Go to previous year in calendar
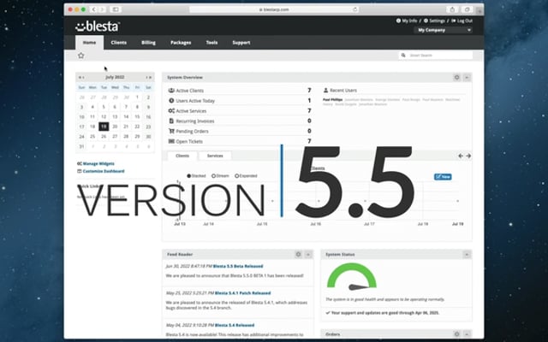 pyautogui.click(x=80, y=77)
